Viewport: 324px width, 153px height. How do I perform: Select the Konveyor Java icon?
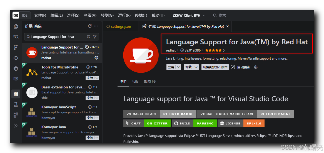coord(32,132)
